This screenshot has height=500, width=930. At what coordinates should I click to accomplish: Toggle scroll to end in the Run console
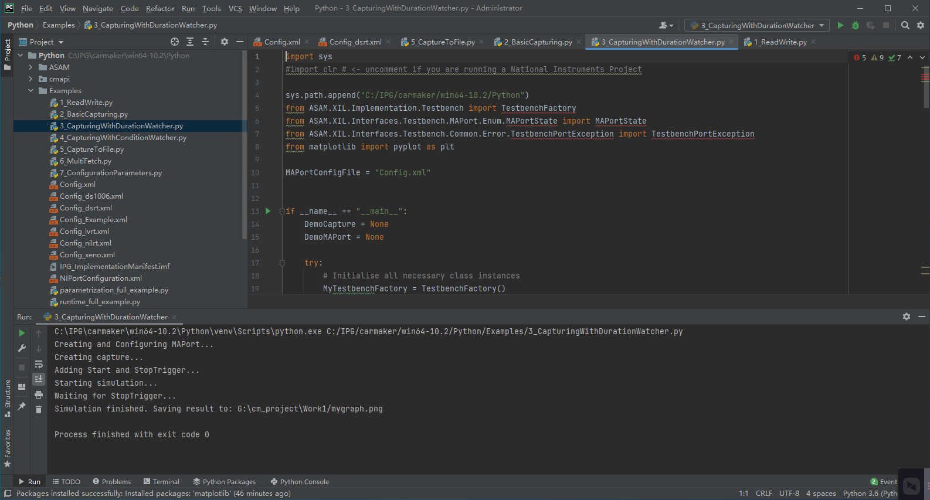pyautogui.click(x=39, y=379)
